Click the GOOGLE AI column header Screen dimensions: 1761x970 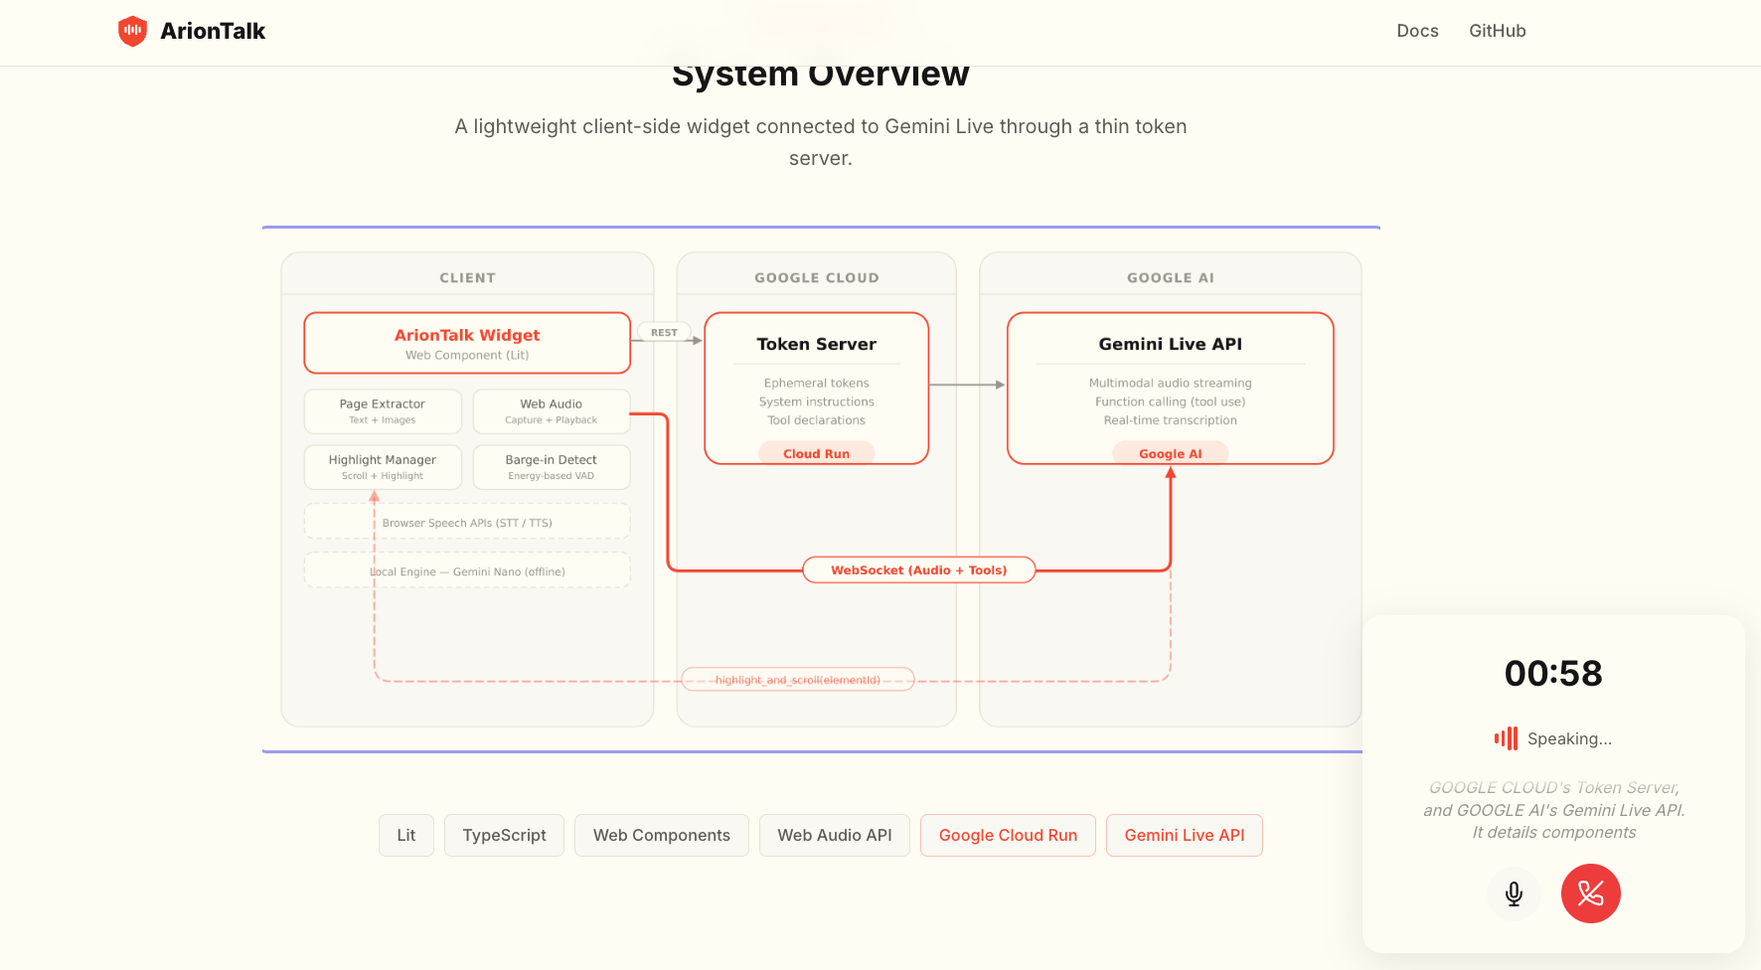point(1171,278)
